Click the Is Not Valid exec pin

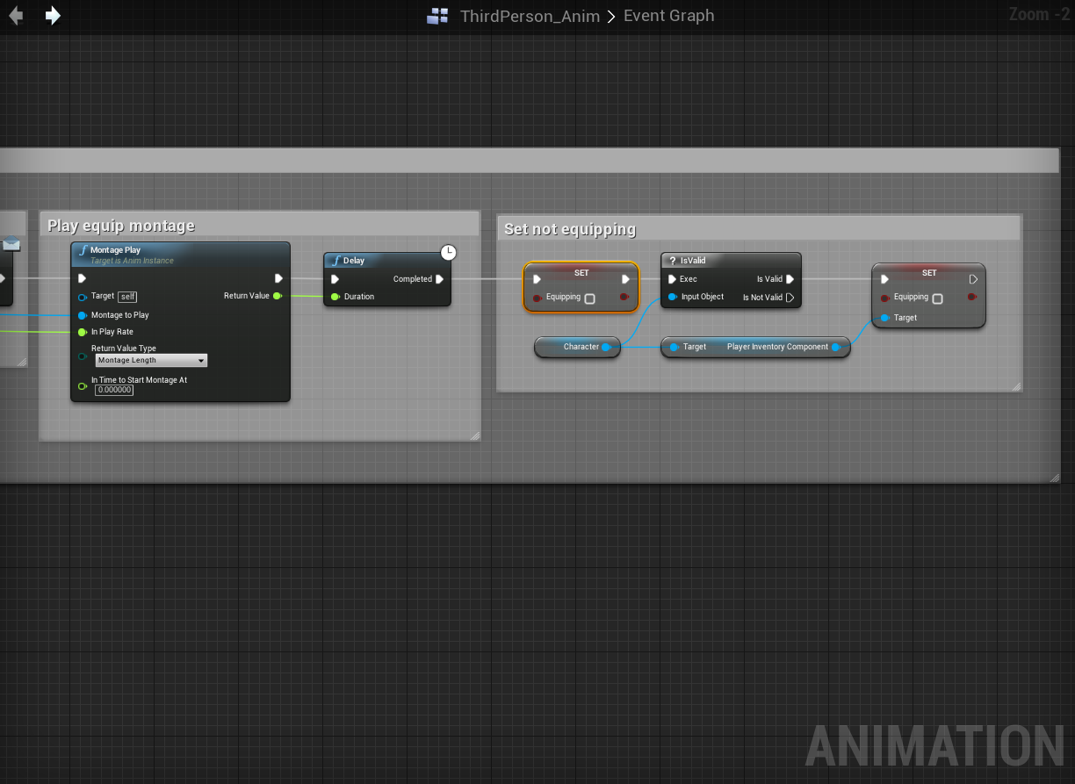790,298
